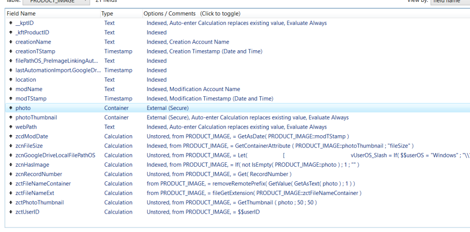
Task: Click the drag handle beside the zcnFileSize field
Action: (10, 146)
